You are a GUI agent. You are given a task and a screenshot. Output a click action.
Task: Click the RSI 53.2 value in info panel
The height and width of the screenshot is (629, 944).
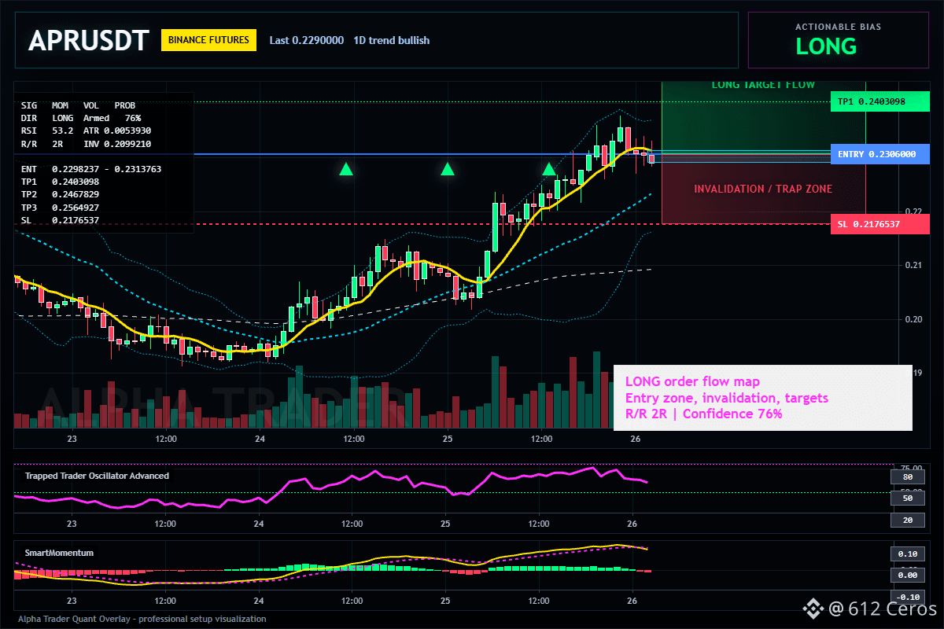[x=47, y=131]
